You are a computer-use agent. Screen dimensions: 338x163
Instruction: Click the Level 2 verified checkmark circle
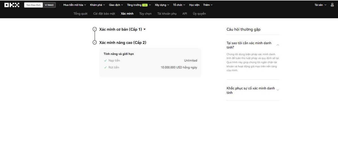click(95, 43)
